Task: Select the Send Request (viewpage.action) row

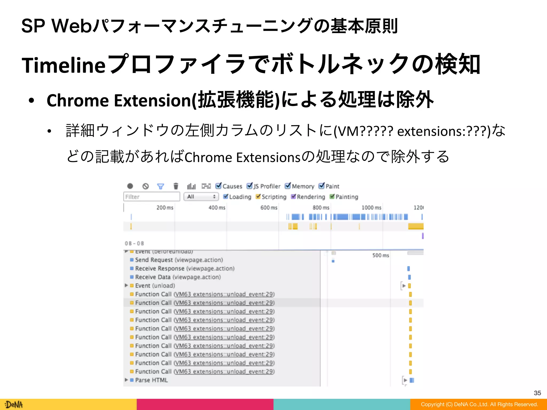Action: (x=222, y=260)
